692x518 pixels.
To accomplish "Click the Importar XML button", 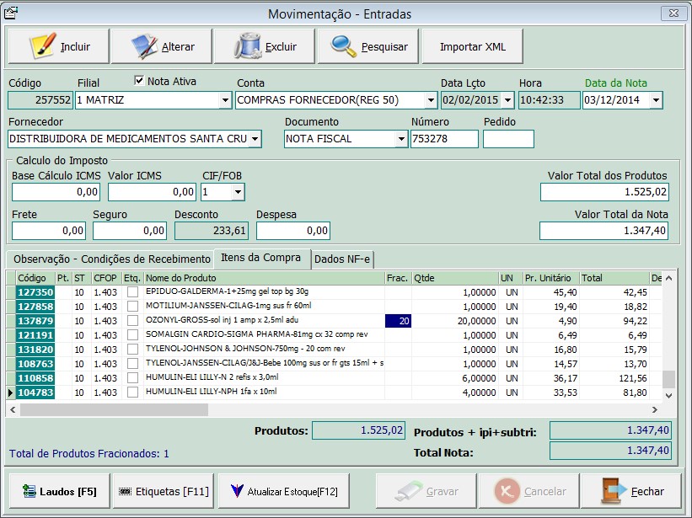I will pyautogui.click(x=473, y=46).
